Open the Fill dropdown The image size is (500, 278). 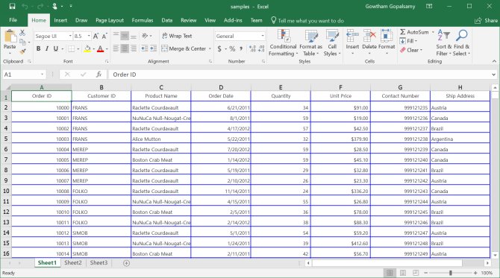coord(408,41)
